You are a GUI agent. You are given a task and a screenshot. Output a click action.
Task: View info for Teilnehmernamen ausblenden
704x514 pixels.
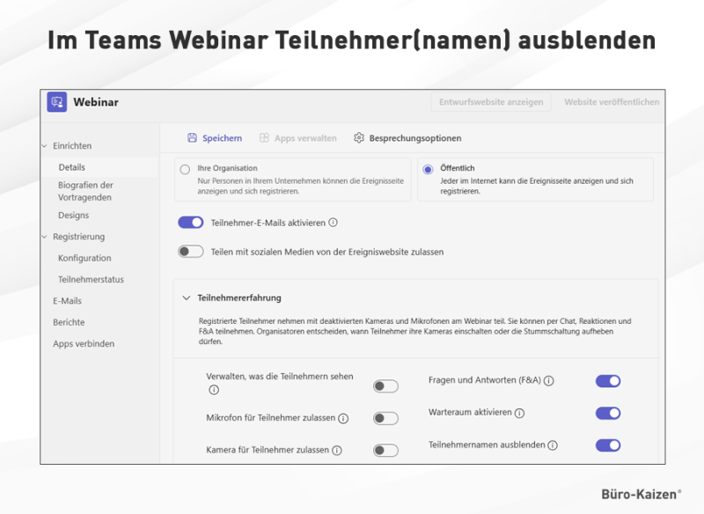(x=551, y=445)
